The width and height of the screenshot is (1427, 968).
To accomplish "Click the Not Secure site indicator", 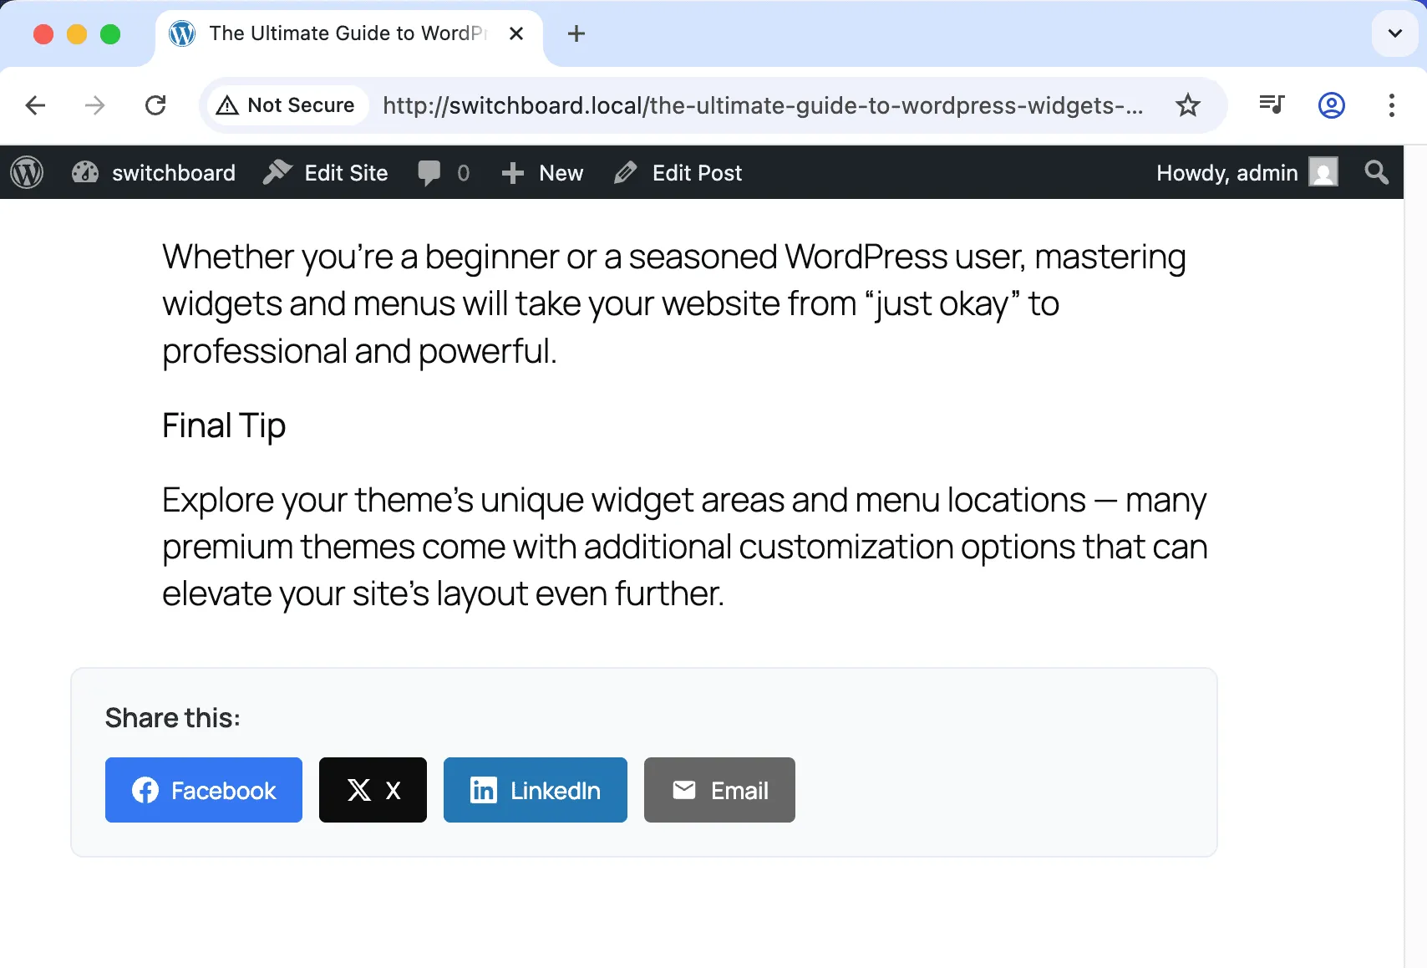I will tap(286, 105).
